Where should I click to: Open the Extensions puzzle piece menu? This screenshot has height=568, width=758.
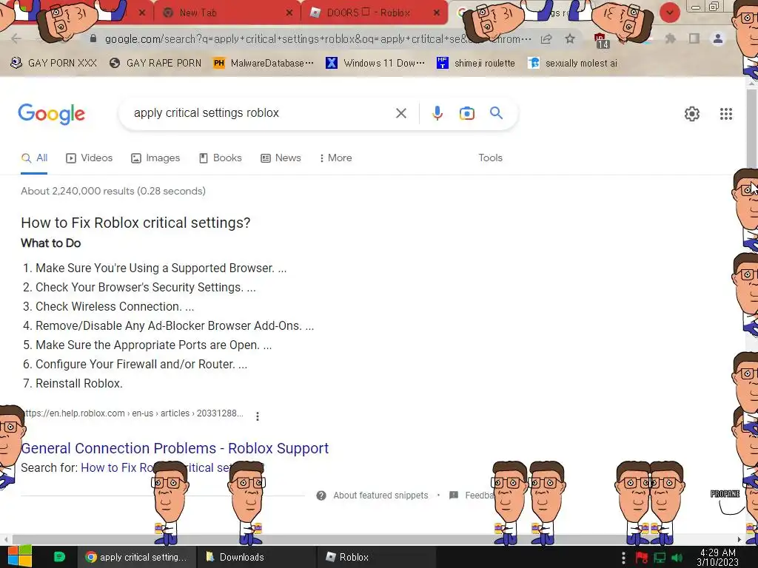click(670, 38)
